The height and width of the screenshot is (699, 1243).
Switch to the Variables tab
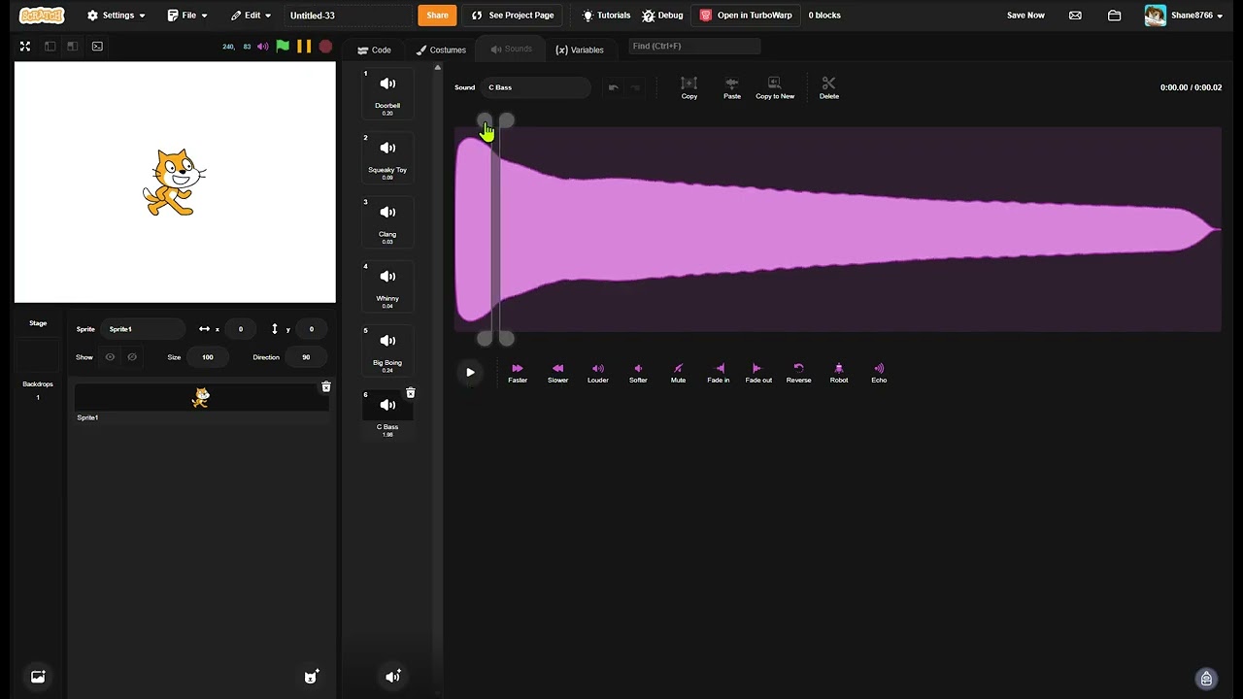pos(580,50)
